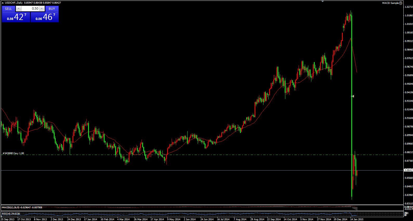
Task: Click the MACD Sample sad-face expert icon
Action: click(401, 3)
